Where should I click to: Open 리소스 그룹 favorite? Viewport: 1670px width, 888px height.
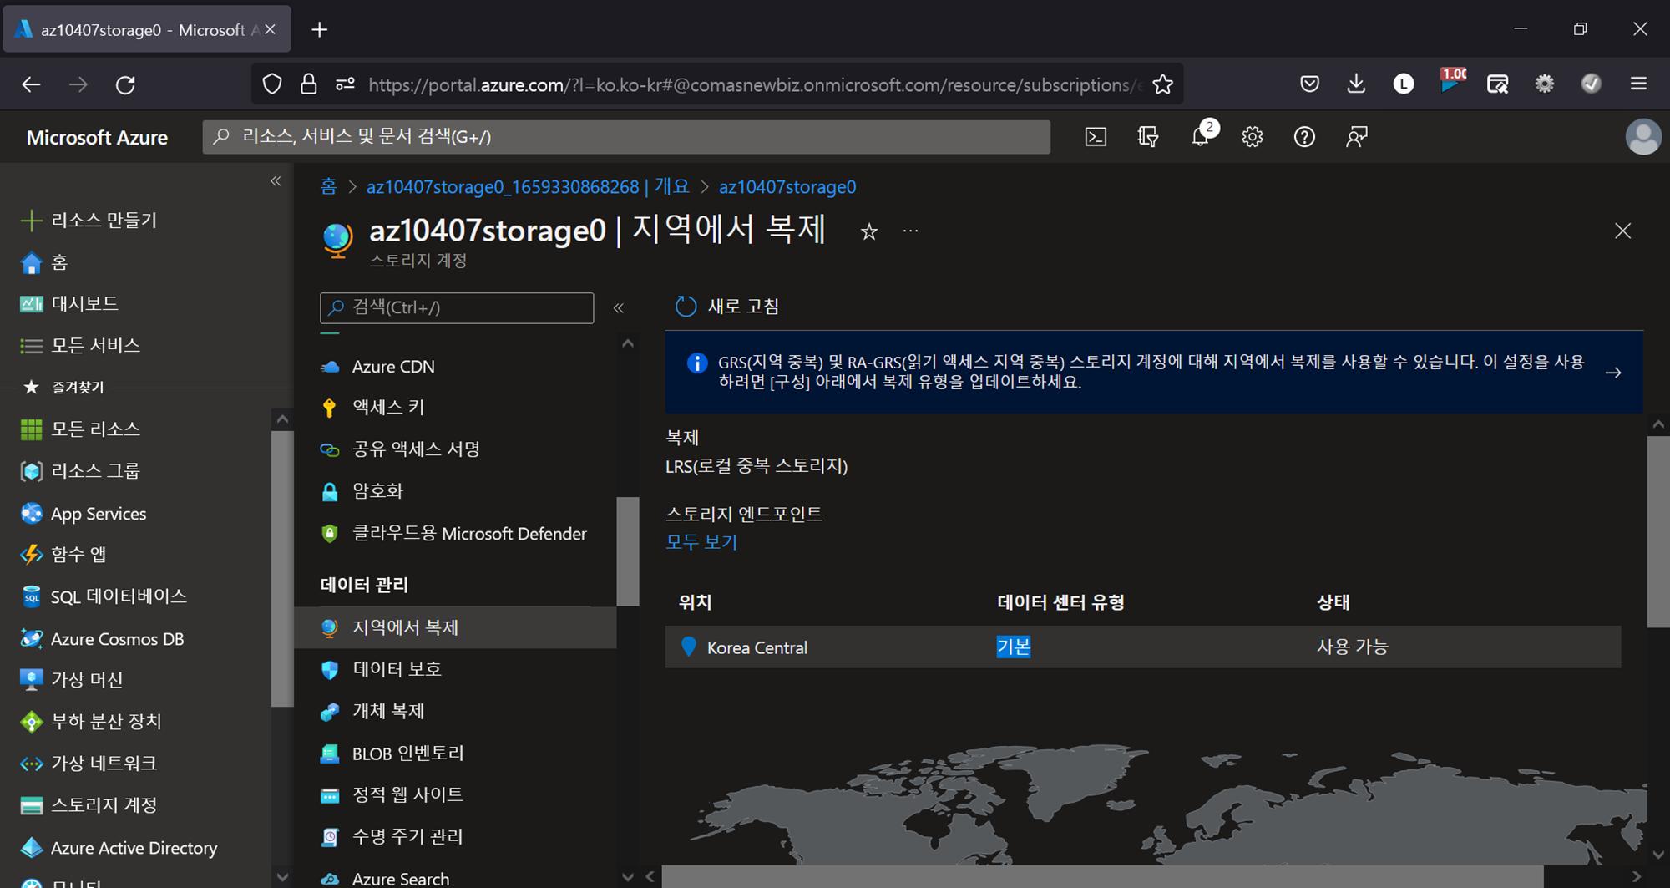click(79, 471)
